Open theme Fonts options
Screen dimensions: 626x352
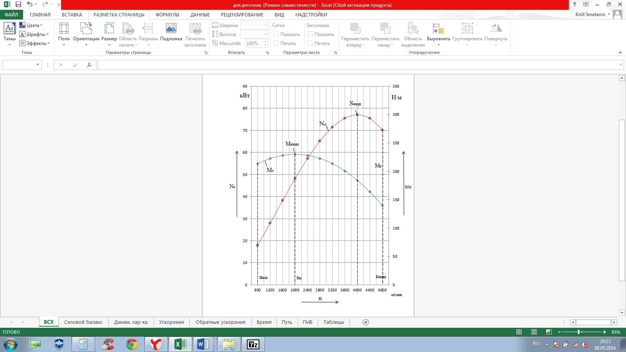pos(34,34)
